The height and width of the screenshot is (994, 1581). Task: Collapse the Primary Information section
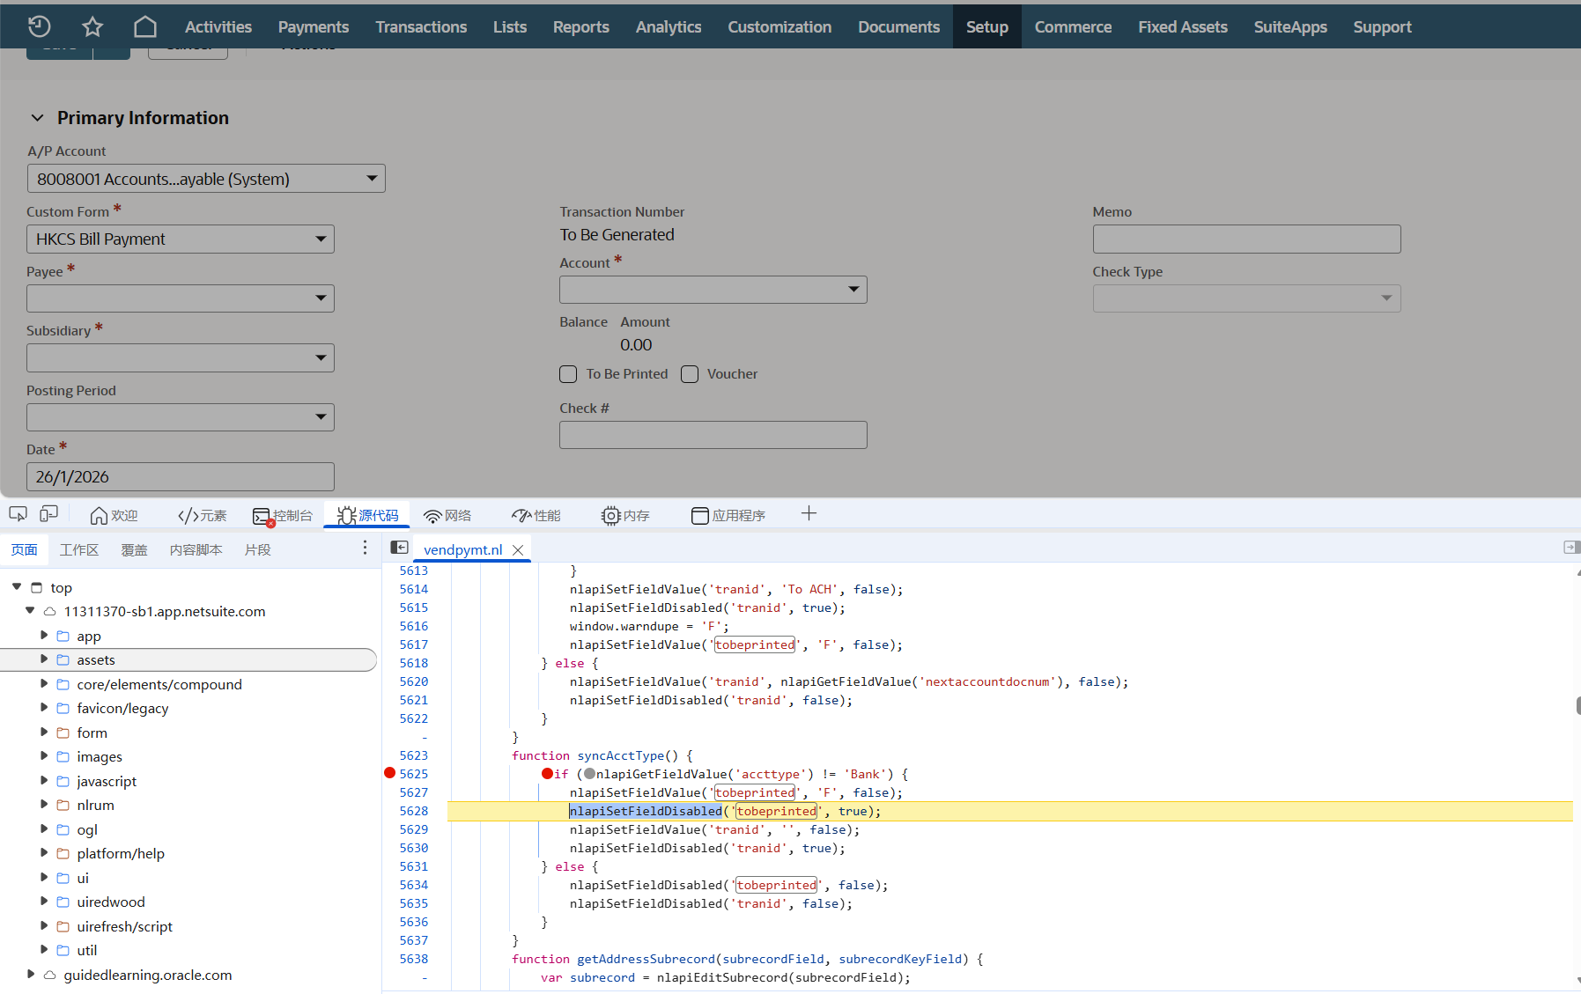38,118
